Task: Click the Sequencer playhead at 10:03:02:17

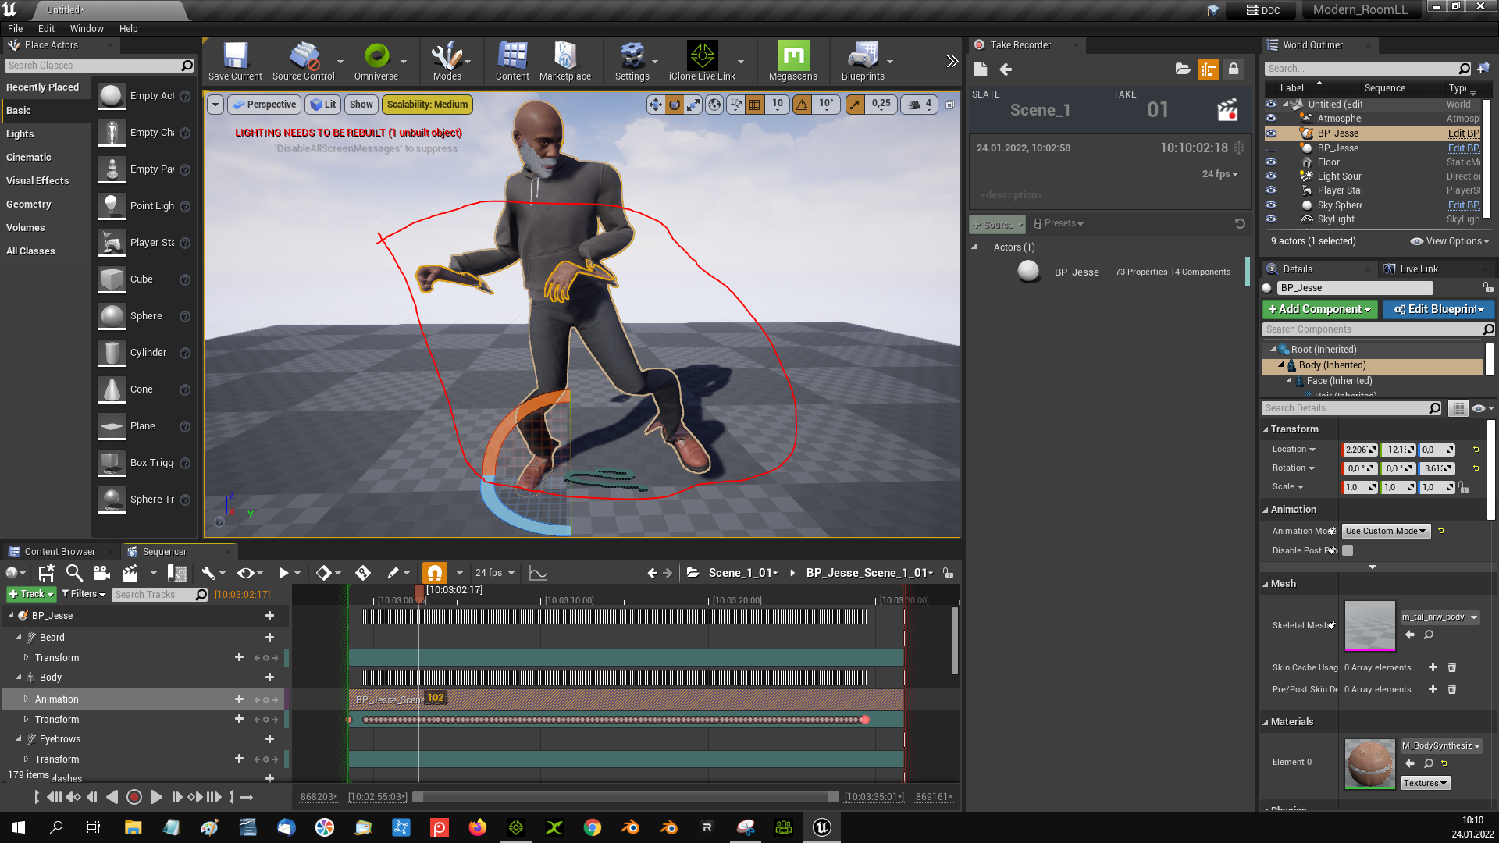Action: coord(419,593)
